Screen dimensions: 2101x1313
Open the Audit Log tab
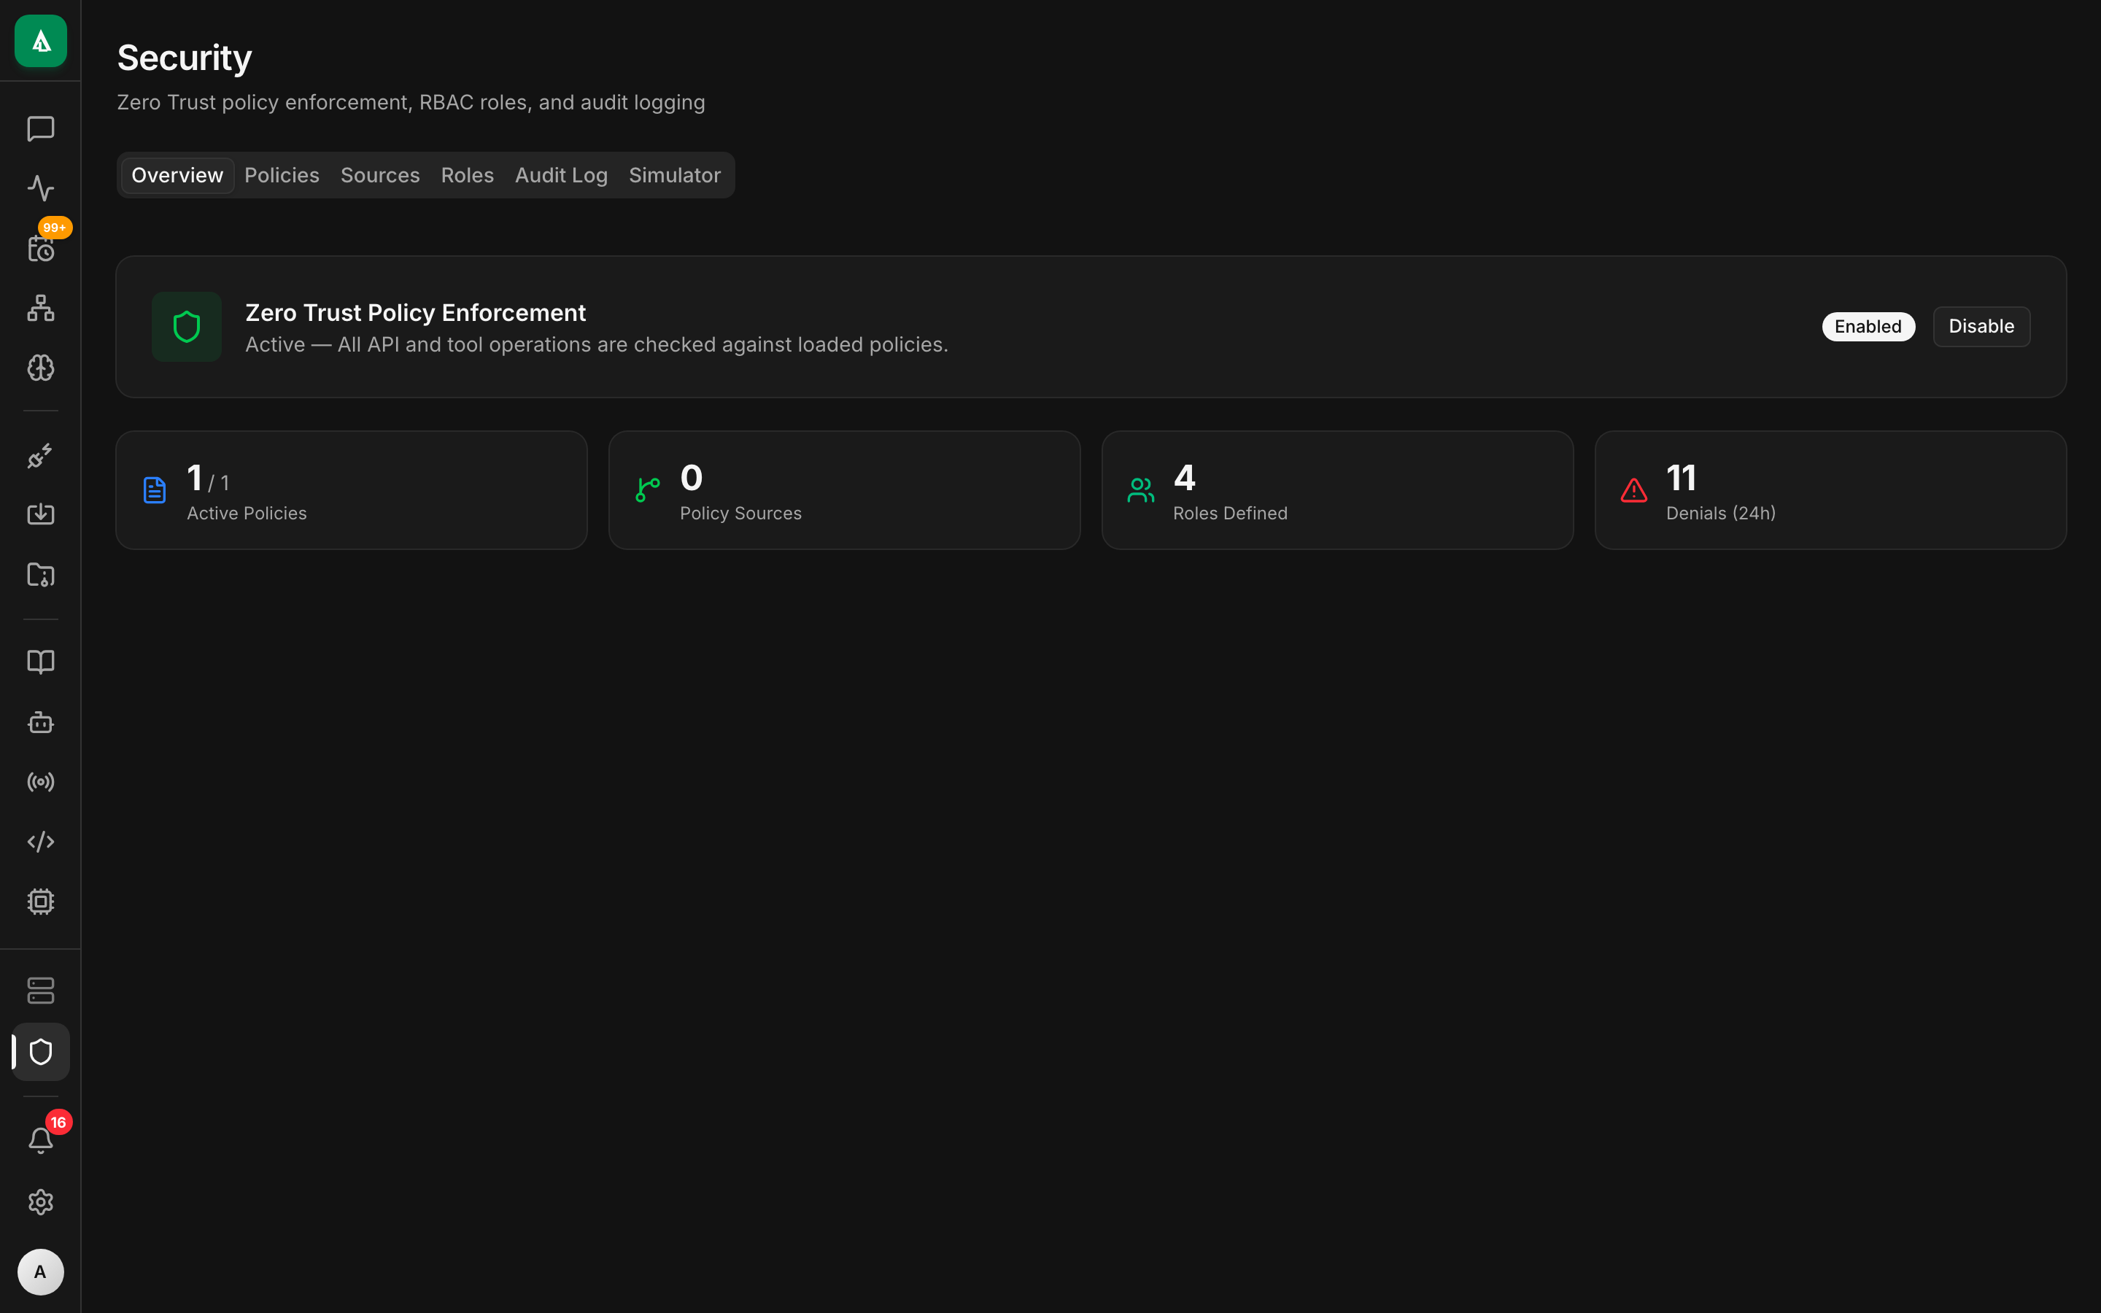560,174
